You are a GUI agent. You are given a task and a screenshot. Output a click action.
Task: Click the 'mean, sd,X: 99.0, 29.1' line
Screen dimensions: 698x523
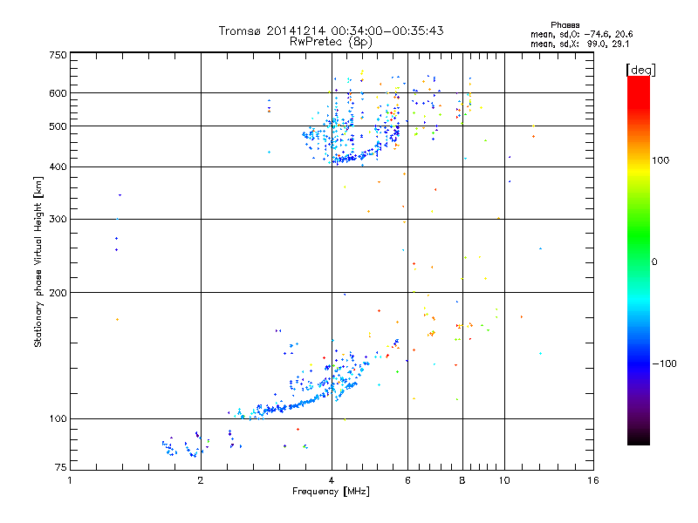(579, 44)
